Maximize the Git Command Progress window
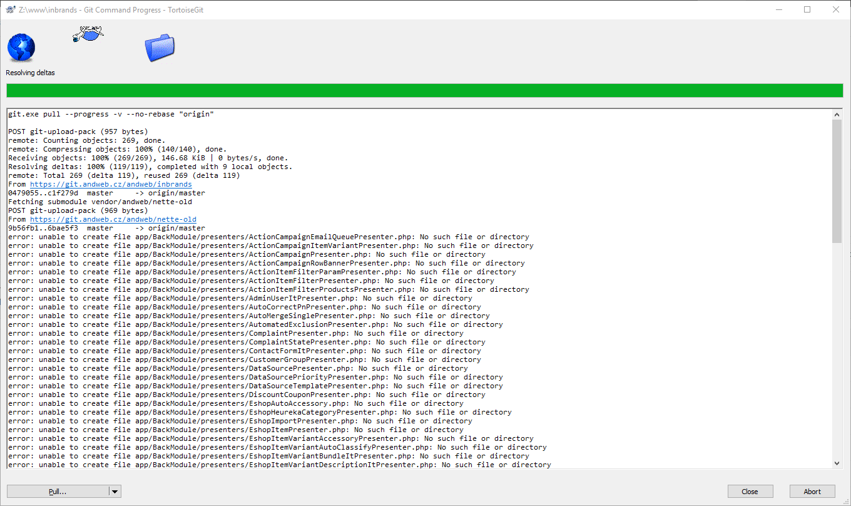This screenshot has height=506, width=851. [x=807, y=9]
